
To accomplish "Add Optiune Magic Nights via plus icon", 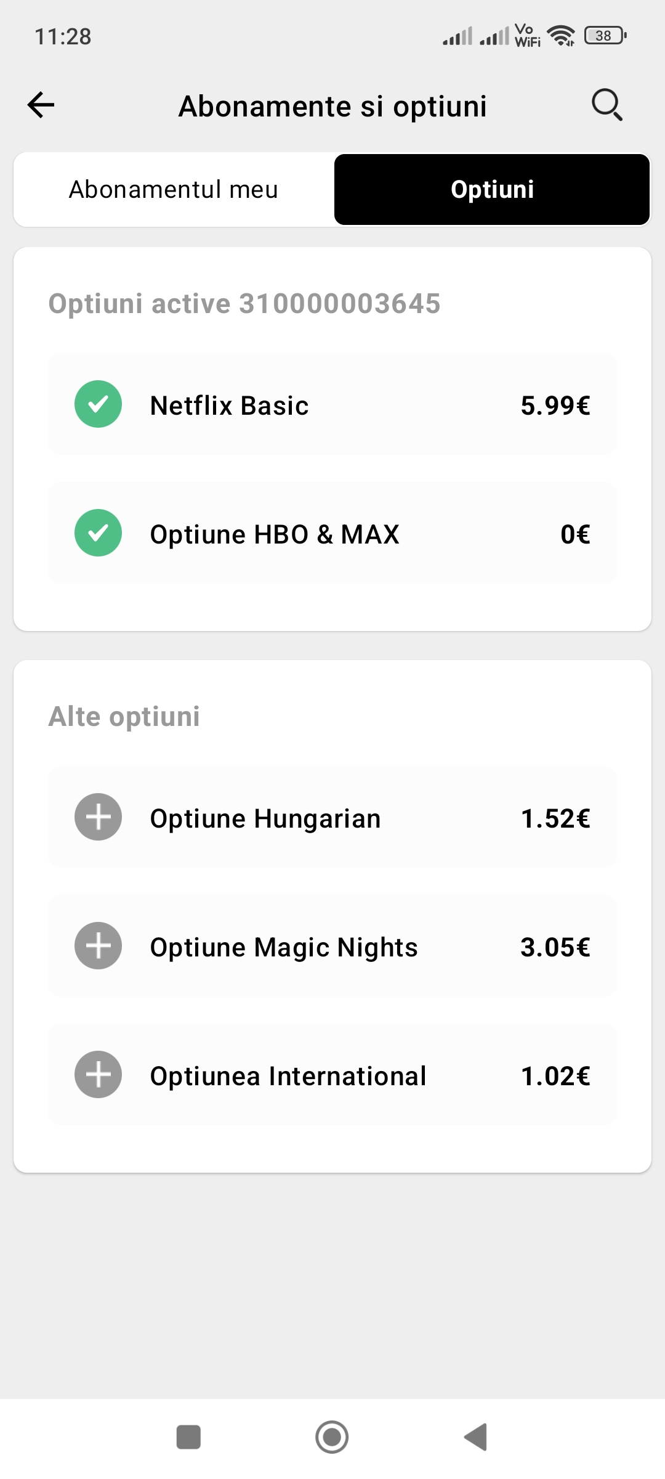I will point(98,946).
